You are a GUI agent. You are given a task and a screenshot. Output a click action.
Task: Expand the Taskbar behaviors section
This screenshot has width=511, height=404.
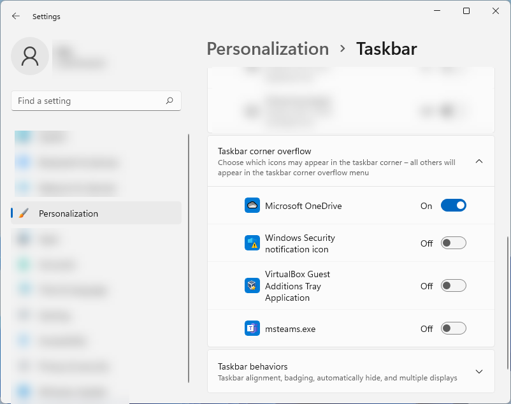[479, 371]
